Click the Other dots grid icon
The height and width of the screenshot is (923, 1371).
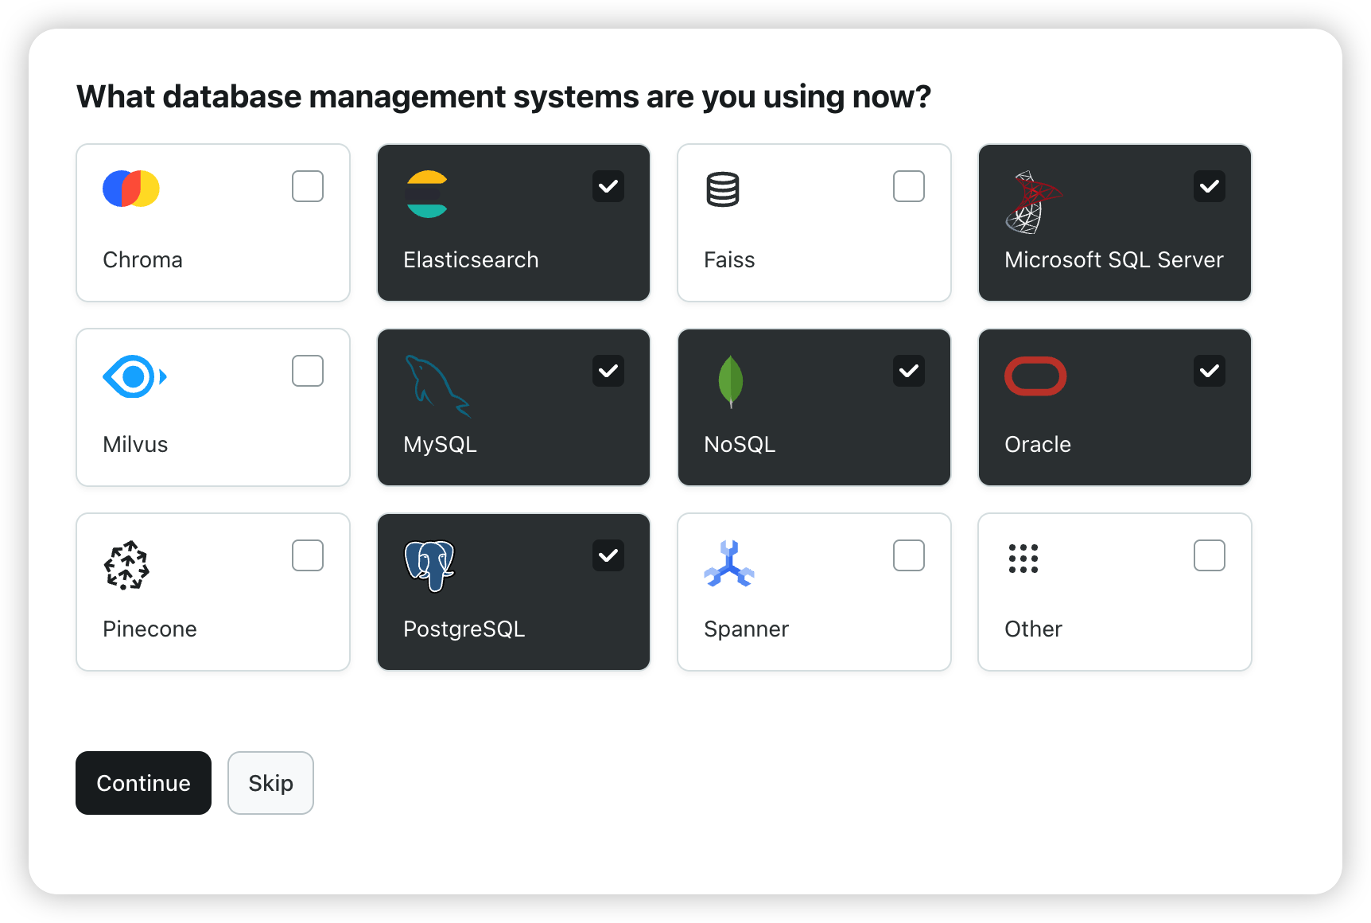click(1023, 559)
